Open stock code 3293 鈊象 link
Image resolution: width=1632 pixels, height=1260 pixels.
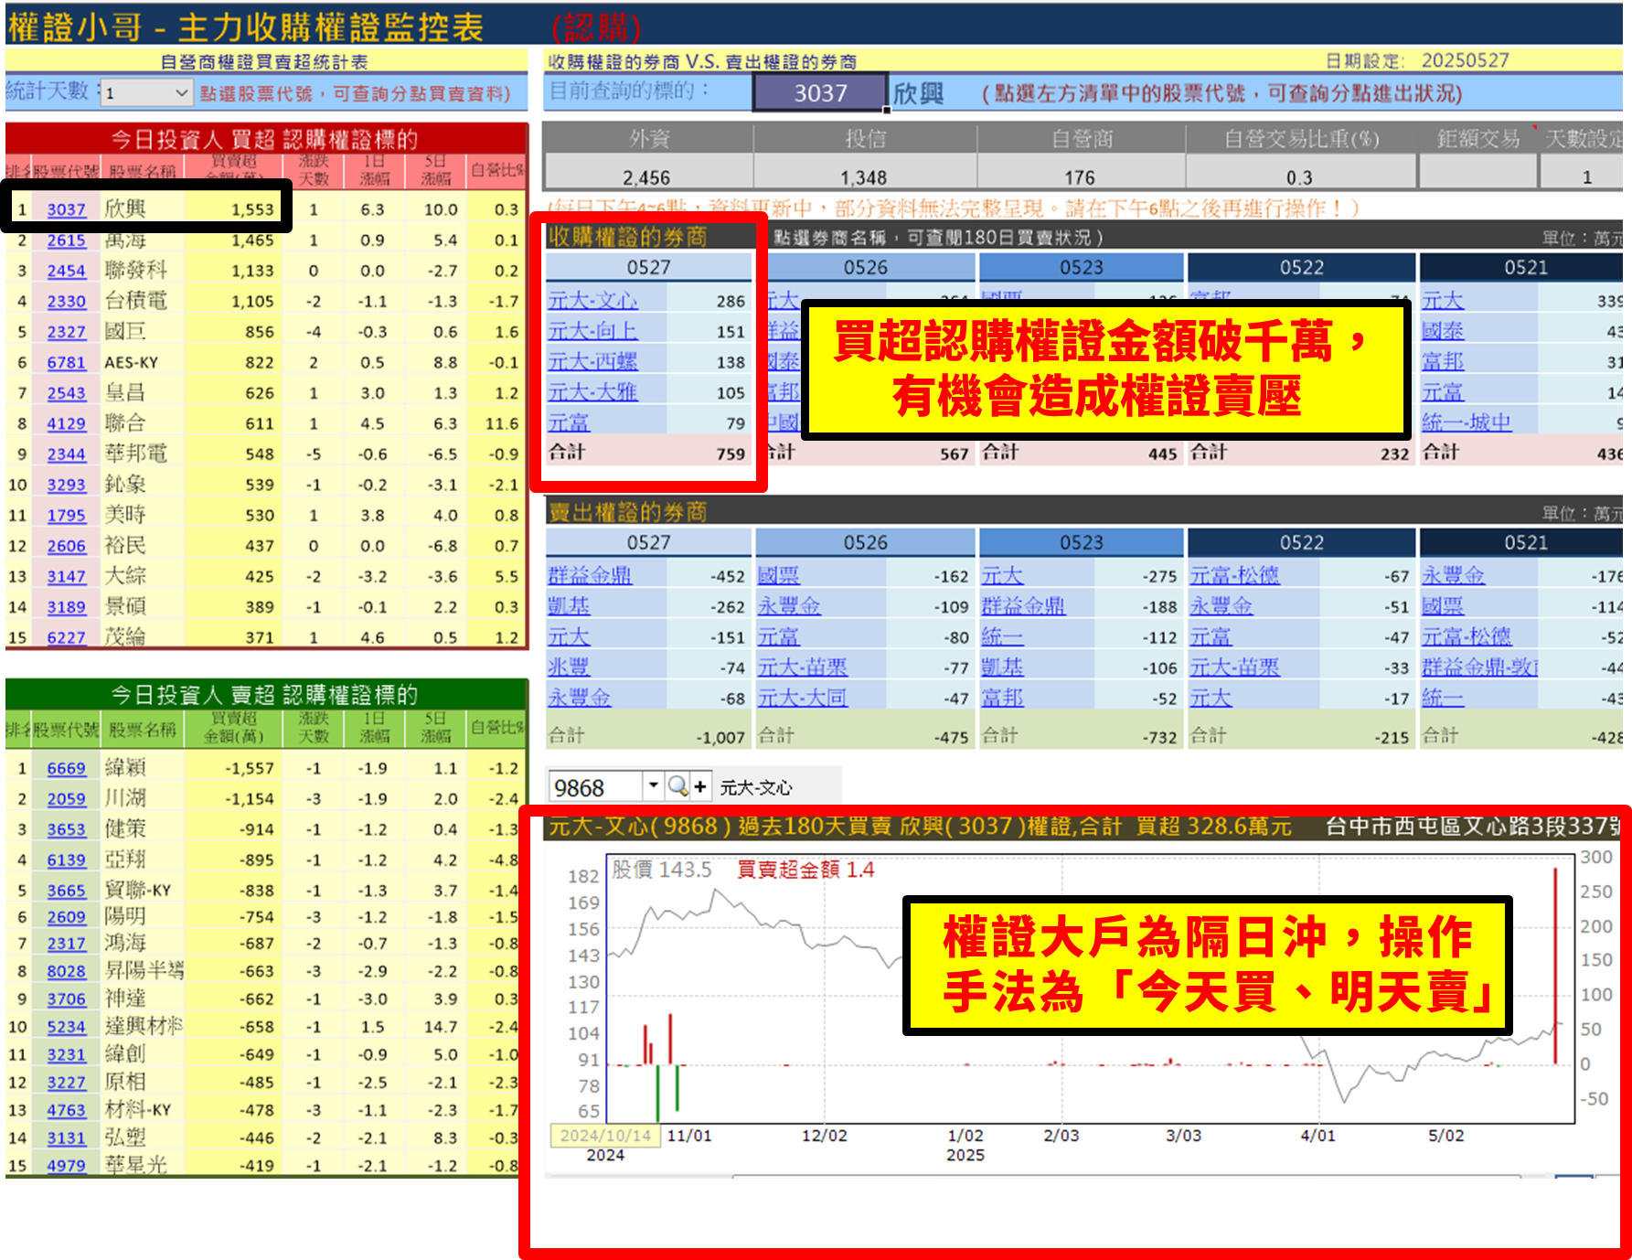67,485
